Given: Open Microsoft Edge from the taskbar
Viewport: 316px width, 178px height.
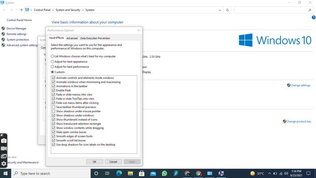Looking at the screenshot, I should pyautogui.click(x=119, y=173).
